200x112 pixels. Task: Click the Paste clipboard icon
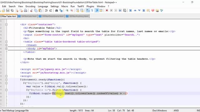point(40,11)
